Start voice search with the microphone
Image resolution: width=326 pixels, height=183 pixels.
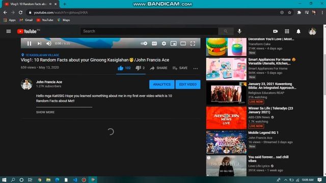coord(239,31)
